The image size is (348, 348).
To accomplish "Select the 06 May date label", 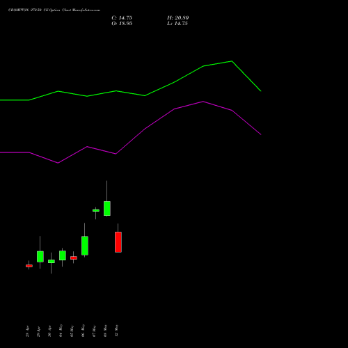I will (x=83, y=331).
